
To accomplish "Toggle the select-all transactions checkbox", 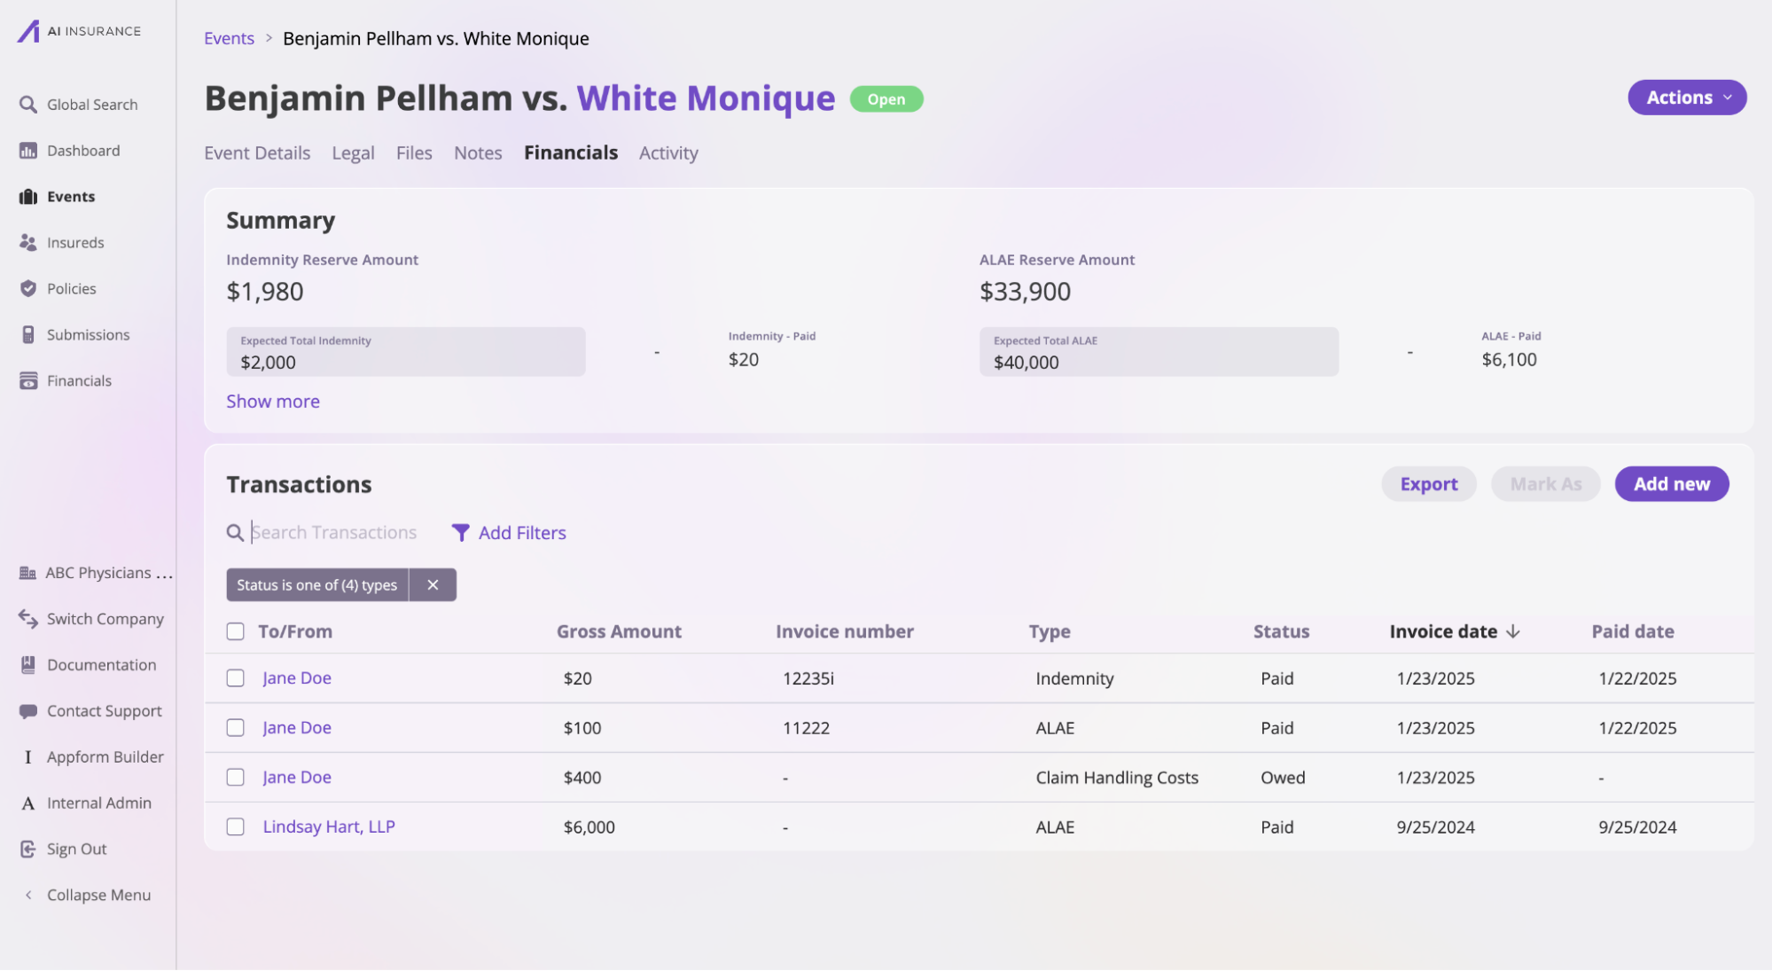I will pos(235,631).
